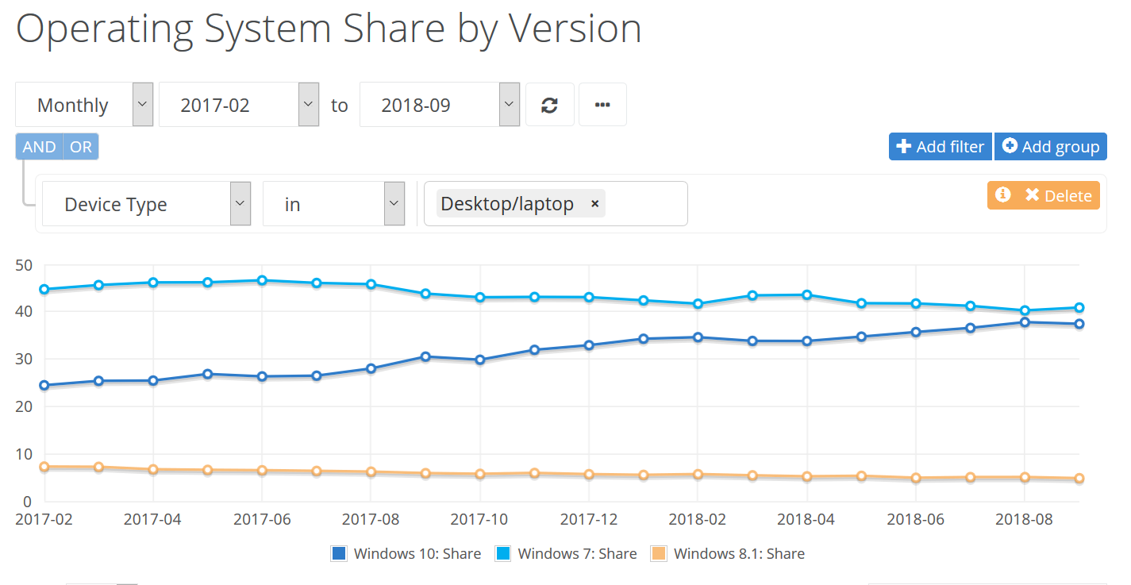Toggle the Windows 10: Share legend square
Image resolution: width=1131 pixels, height=585 pixels.
coord(339,554)
